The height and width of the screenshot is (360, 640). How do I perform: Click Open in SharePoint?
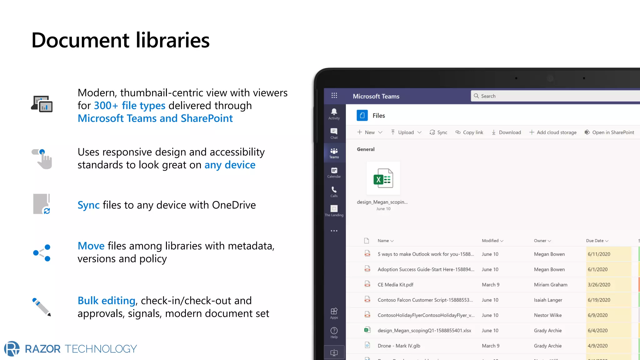(609, 132)
